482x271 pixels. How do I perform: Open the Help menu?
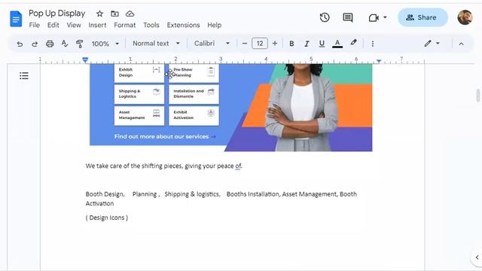click(x=214, y=25)
